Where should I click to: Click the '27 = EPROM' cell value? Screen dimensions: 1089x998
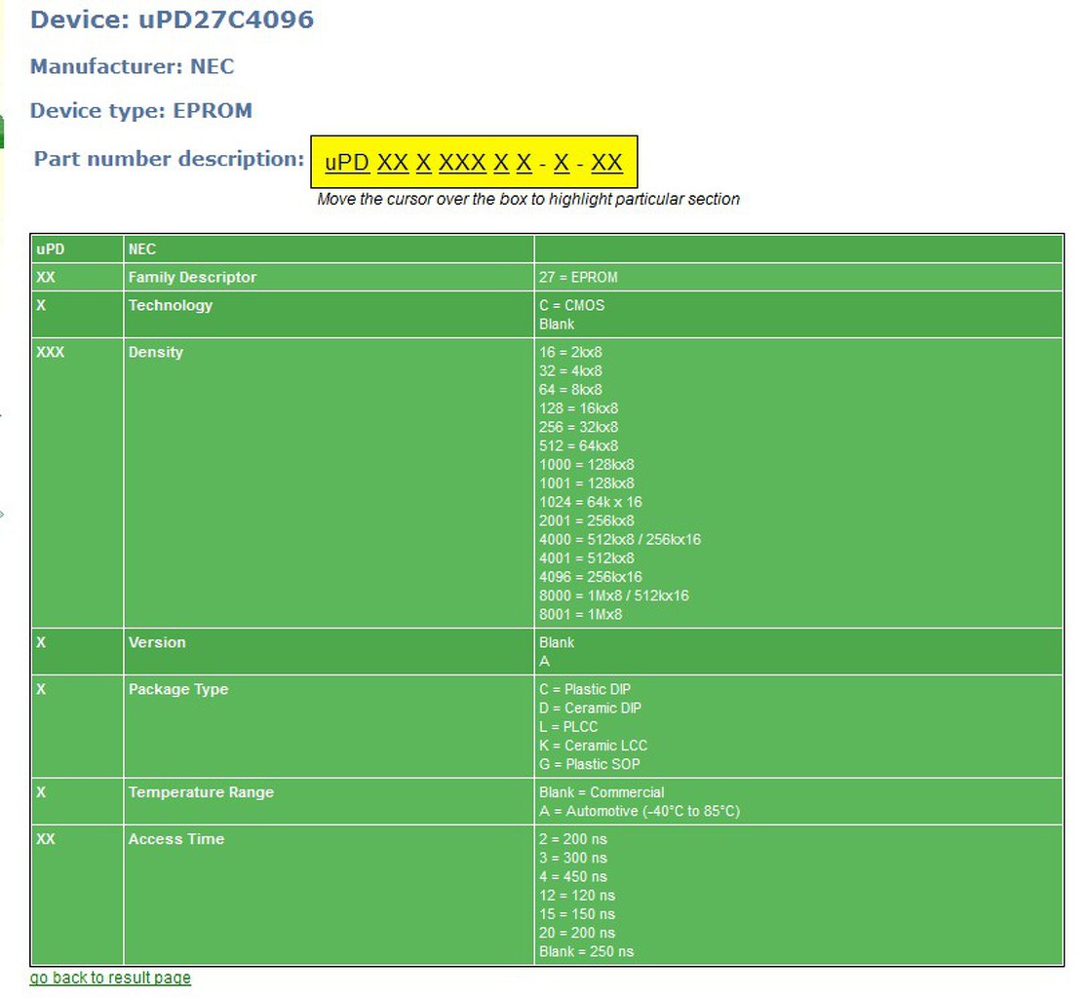(x=578, y=277)
